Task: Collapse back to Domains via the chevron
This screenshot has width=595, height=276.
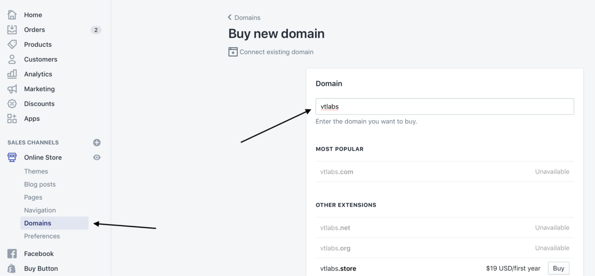Action: (x=229, y=17)
